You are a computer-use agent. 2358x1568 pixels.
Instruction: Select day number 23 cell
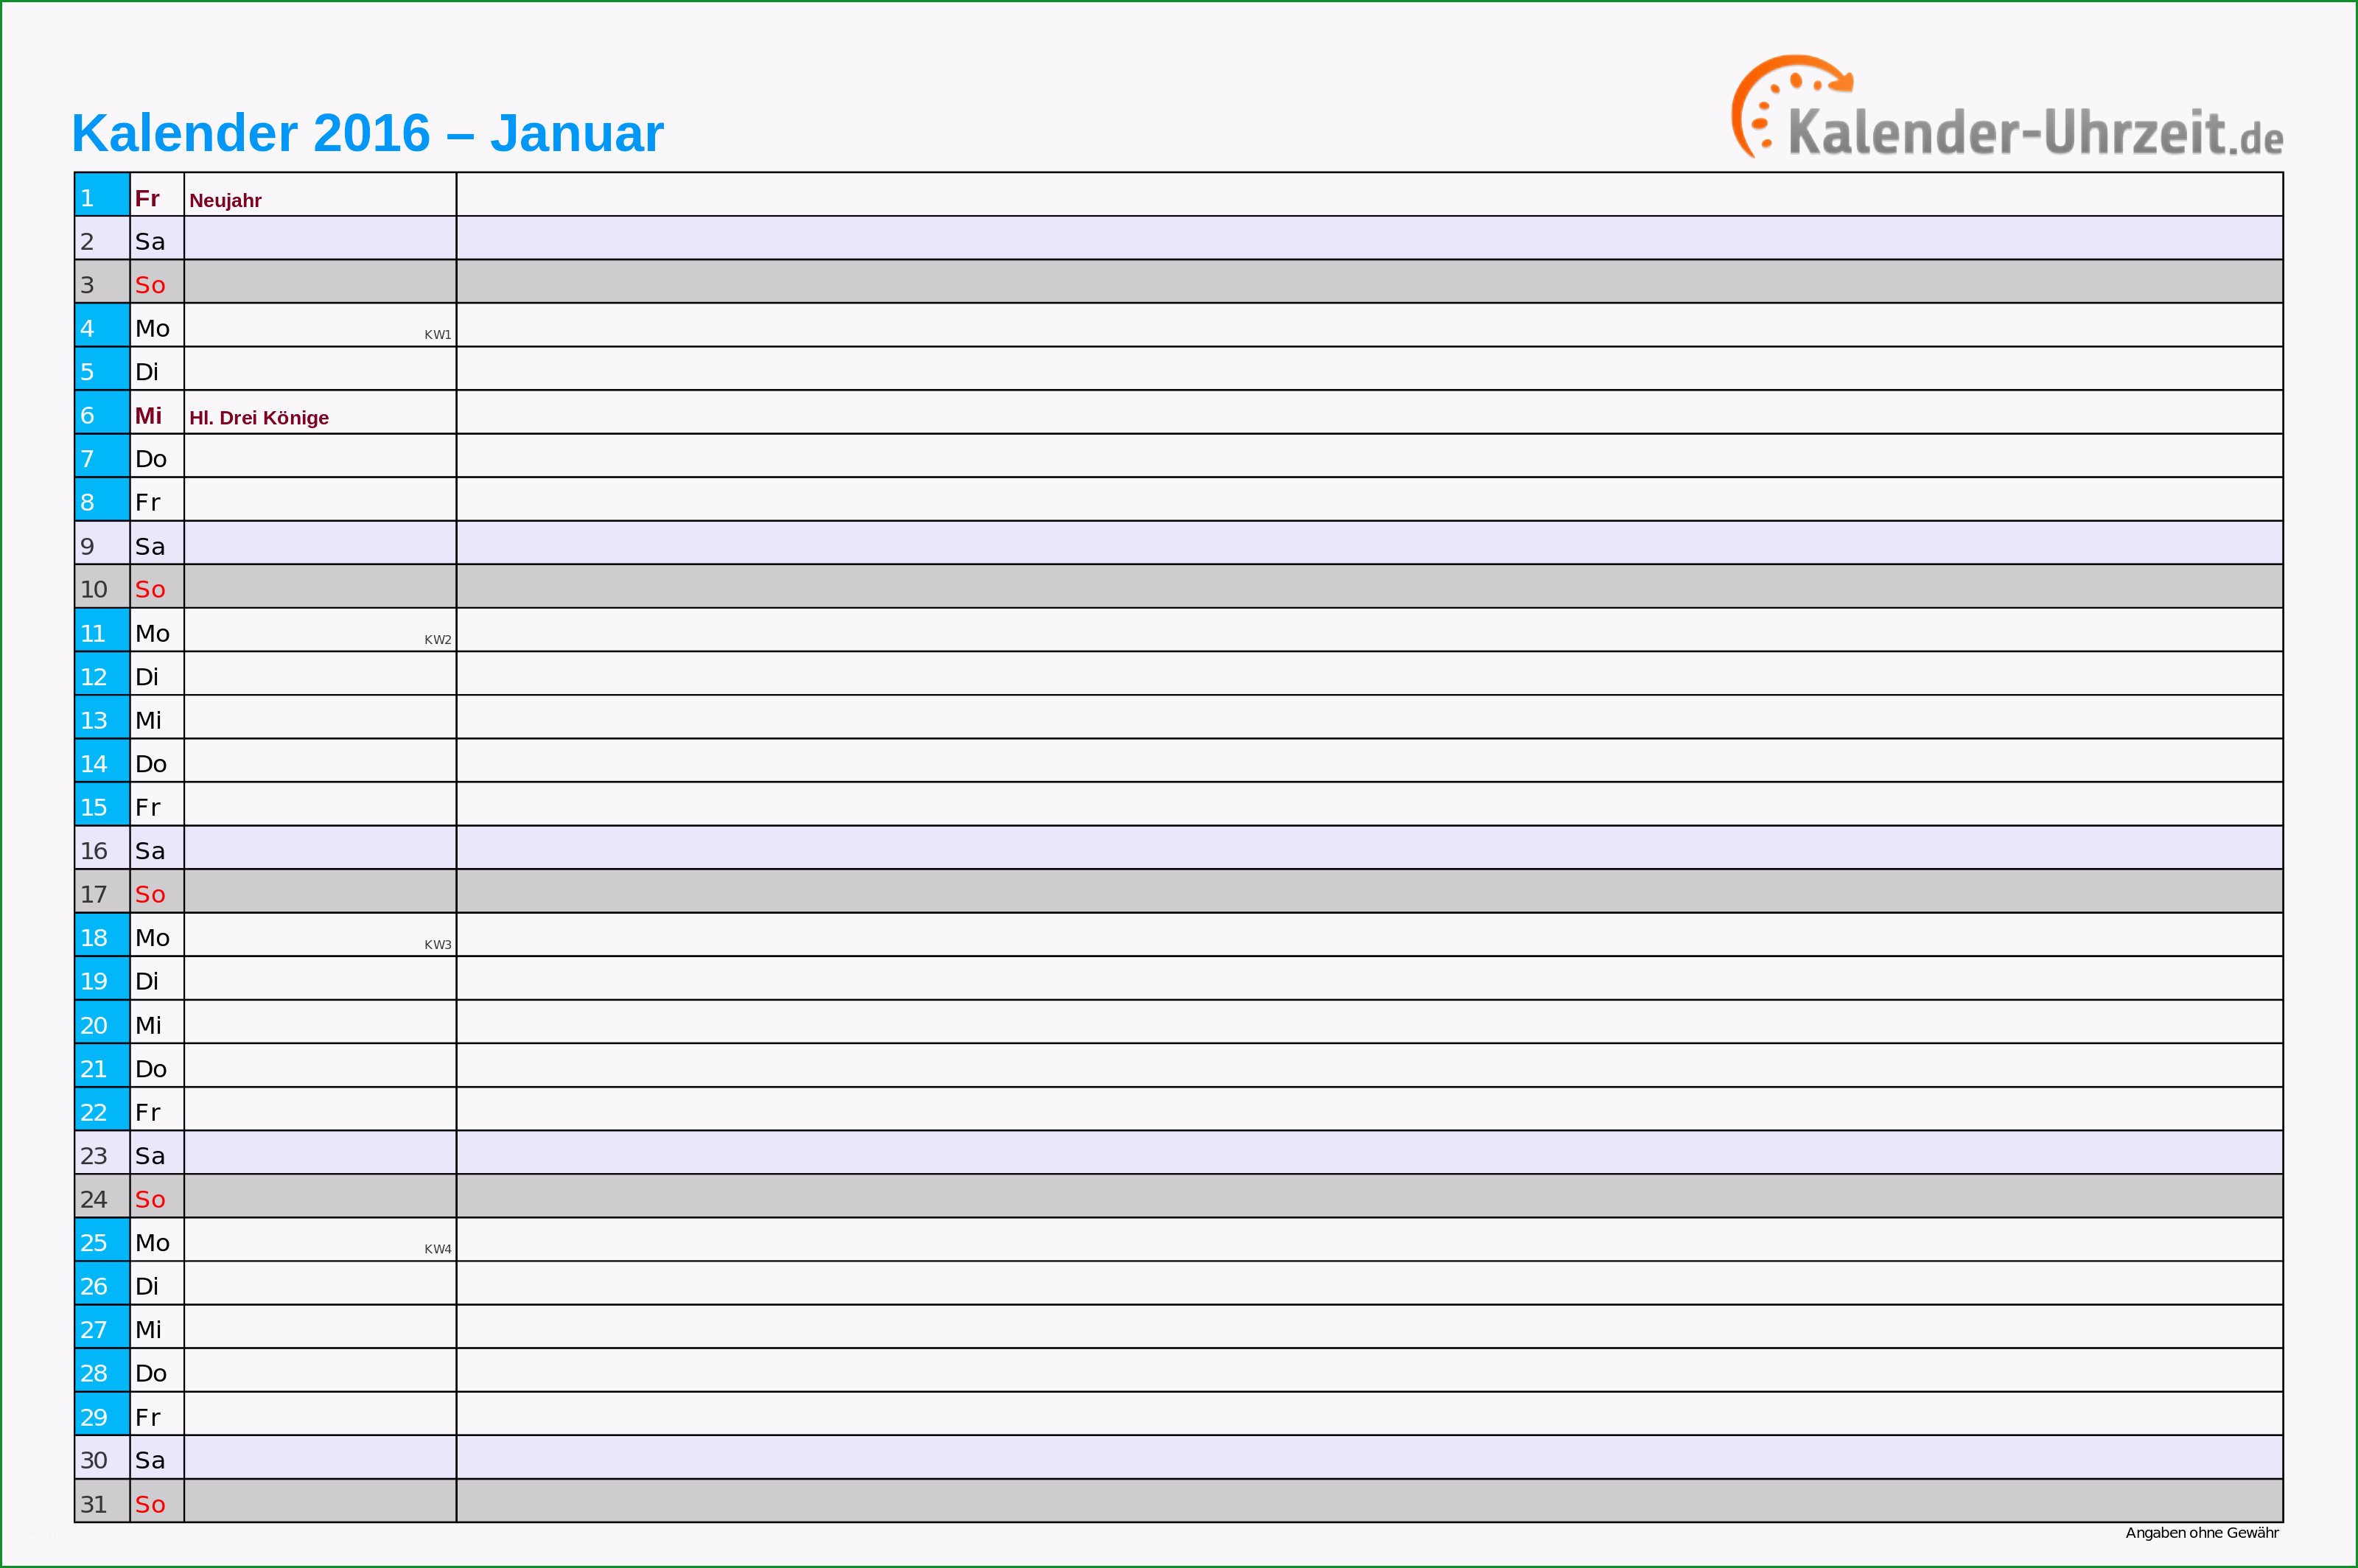click(102, 1152)
